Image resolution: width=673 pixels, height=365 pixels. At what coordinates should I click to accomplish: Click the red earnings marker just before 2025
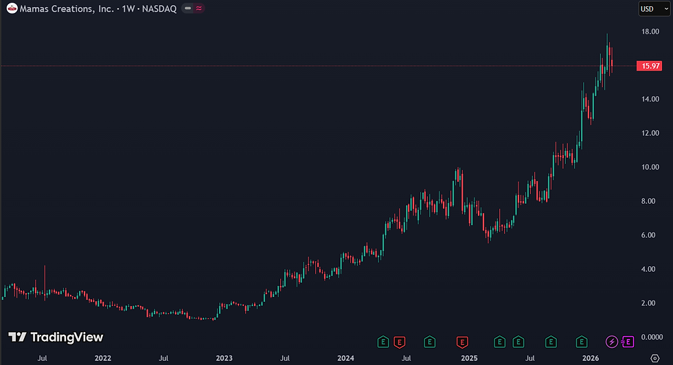pos(462,342)
